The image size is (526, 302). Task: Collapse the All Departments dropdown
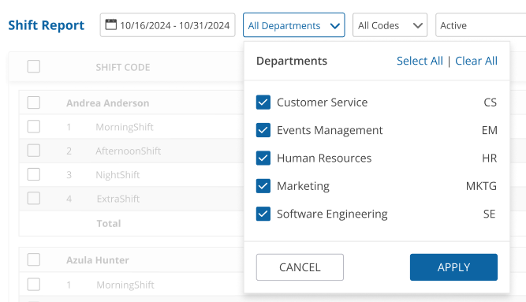[x=294, y=25]
